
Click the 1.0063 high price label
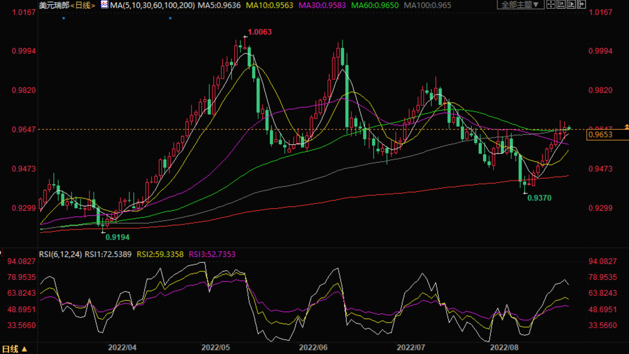259,32
